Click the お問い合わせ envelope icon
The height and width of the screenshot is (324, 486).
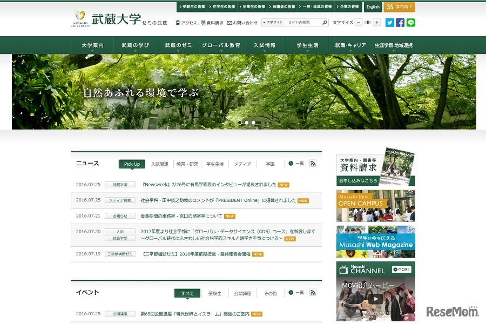pos(230,22)
